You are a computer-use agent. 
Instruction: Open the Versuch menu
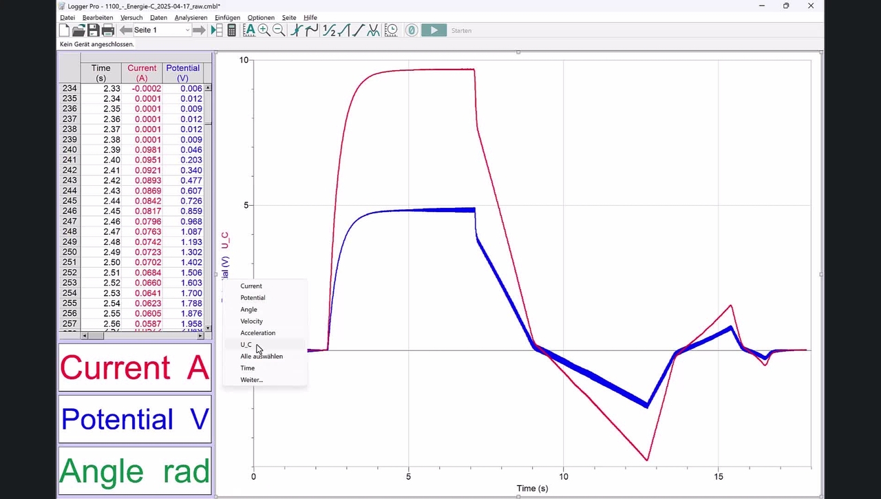point(131,18)
